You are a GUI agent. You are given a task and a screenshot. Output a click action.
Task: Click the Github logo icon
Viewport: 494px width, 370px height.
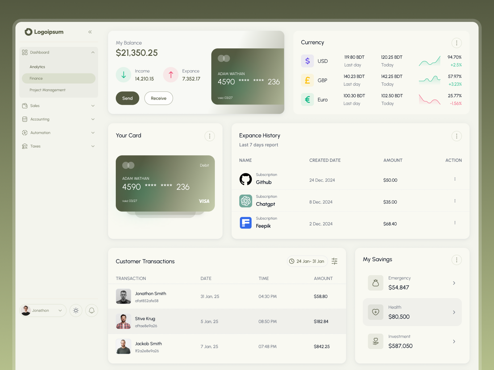click(246, 179)
